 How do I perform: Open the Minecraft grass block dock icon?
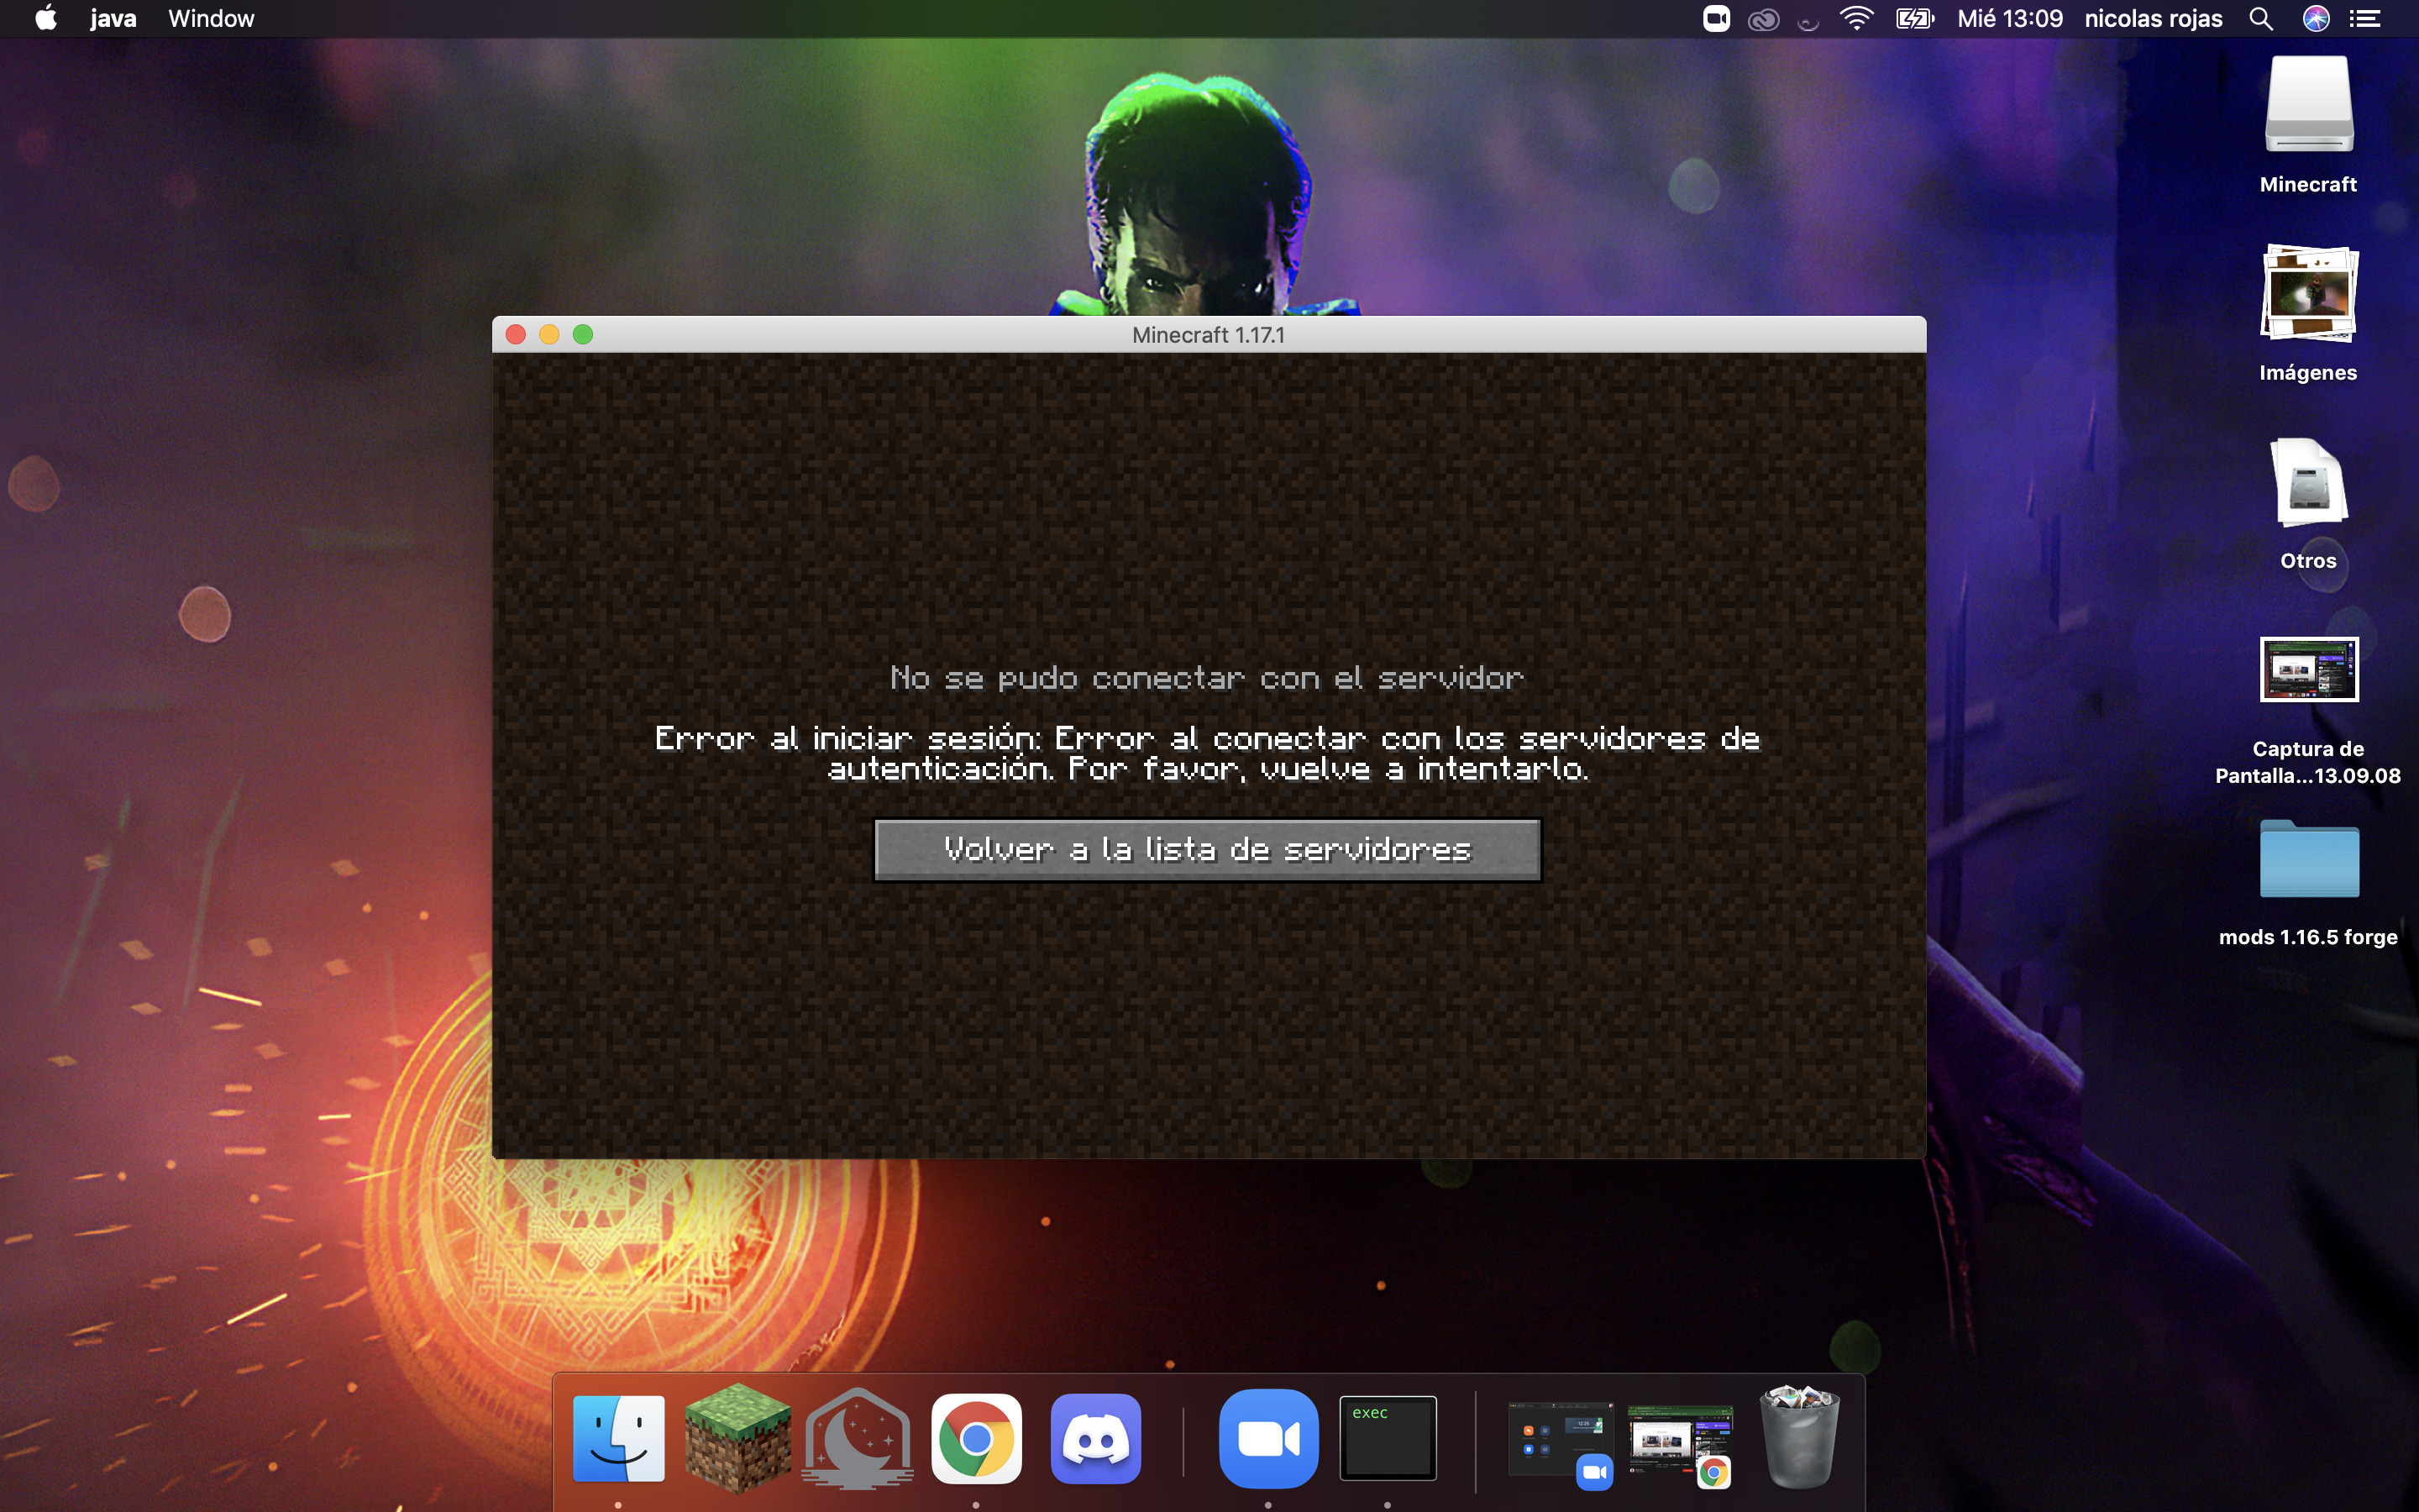tap(737, 1438)
